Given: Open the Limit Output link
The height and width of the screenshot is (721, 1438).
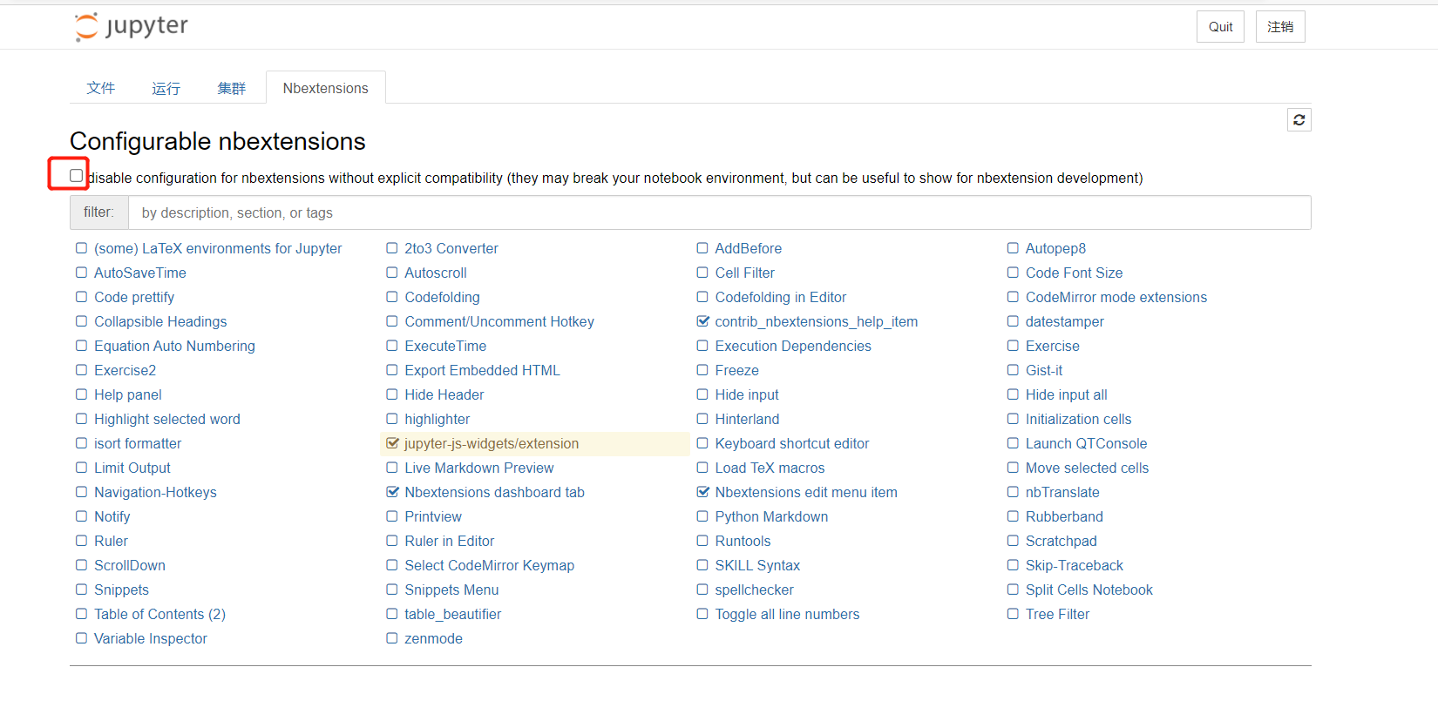Looking at the screenshot, I should (132, 468).
